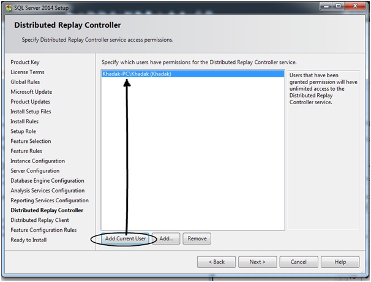Maximize the setup window
The width and height of the screenshot is (371, 282).
coord(339,6)
